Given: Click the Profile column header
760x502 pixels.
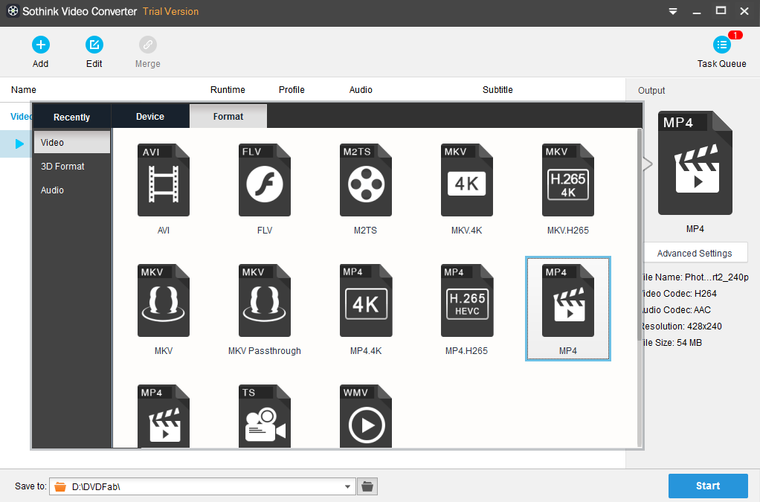Looking at the screenshot, I should (x=292, y=90).
